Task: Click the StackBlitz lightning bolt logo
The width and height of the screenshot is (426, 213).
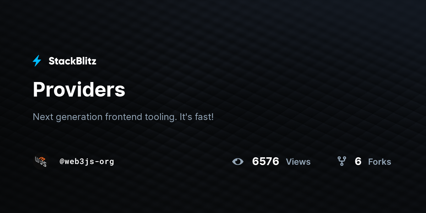Action: pyautogui.click(x=37, y=61)
